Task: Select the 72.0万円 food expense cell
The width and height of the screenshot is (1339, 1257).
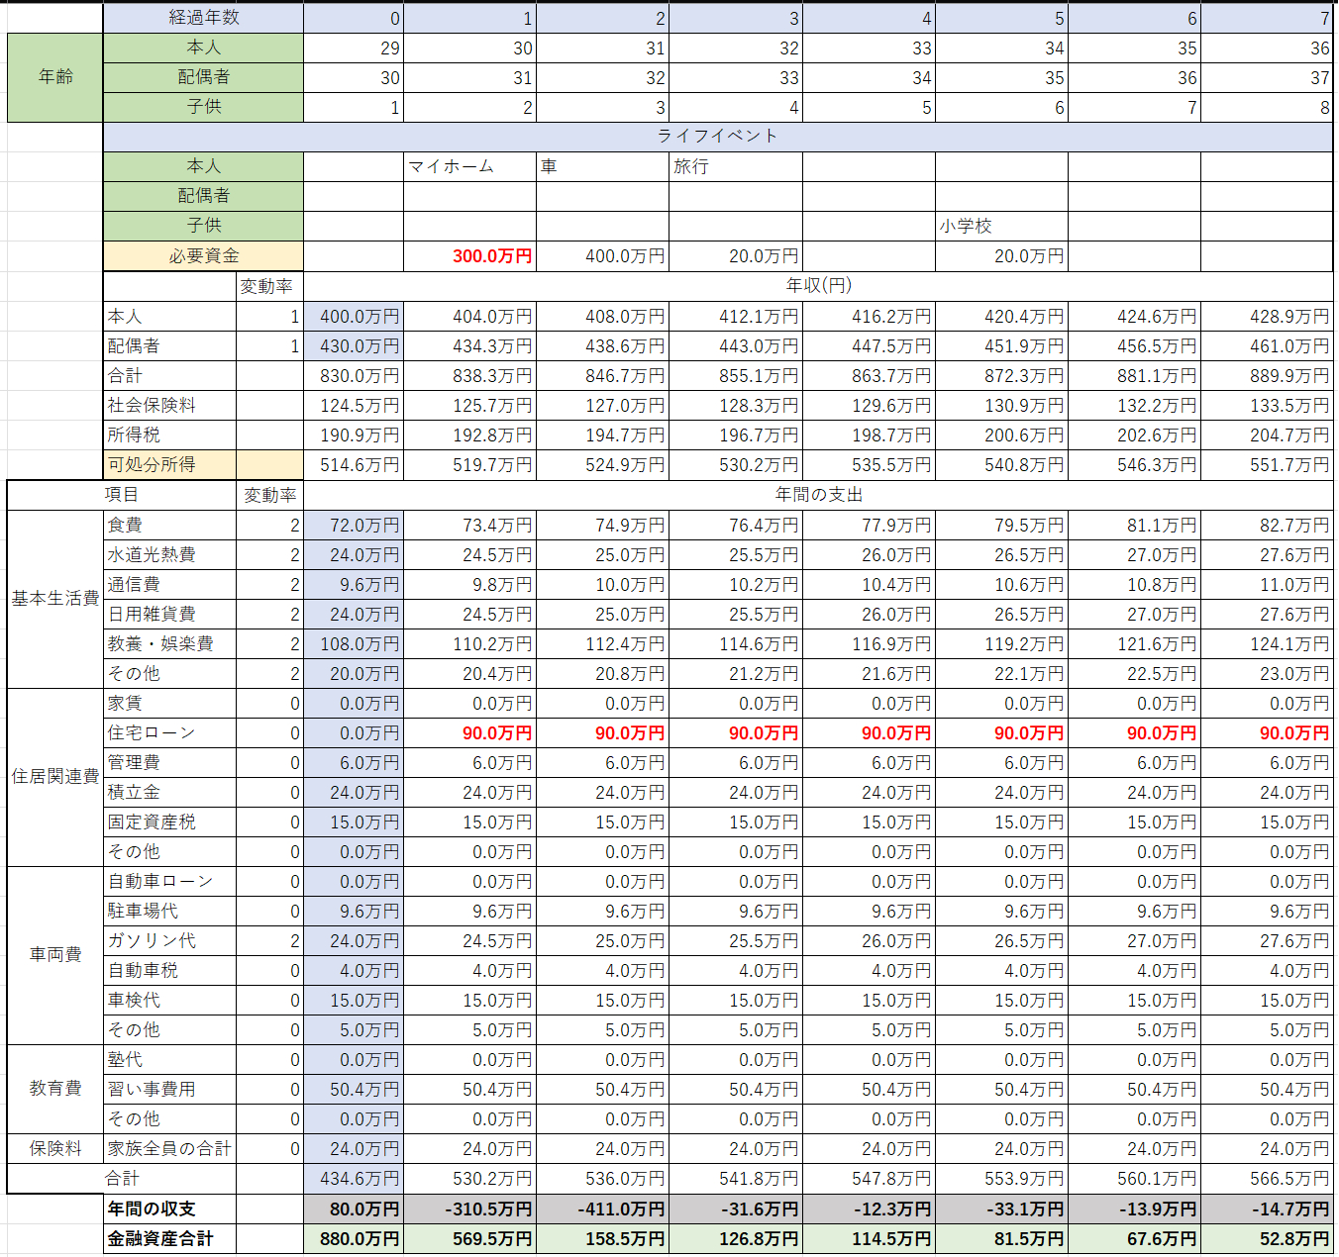Action: click(x=354, y=525)
